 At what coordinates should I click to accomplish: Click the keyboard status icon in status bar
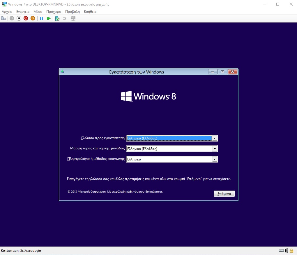click(x=281, y=251)
